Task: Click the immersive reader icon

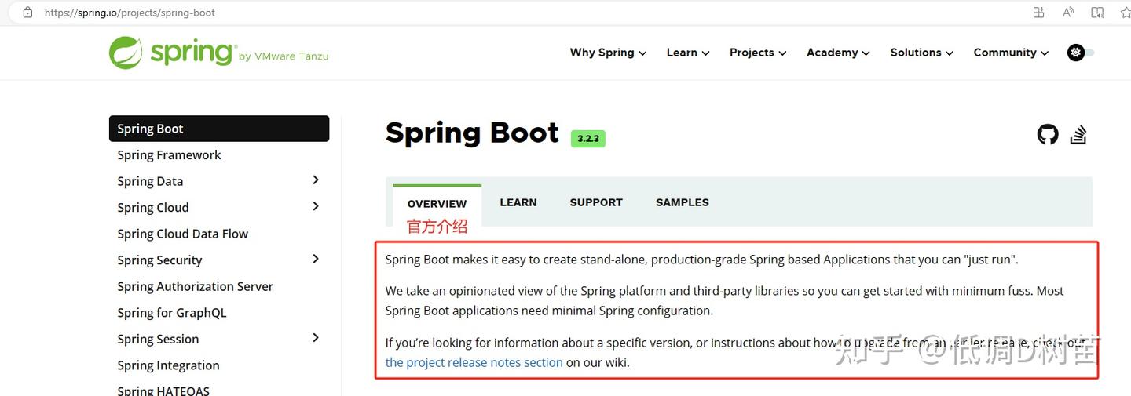Action: (x=1097, y=12)
